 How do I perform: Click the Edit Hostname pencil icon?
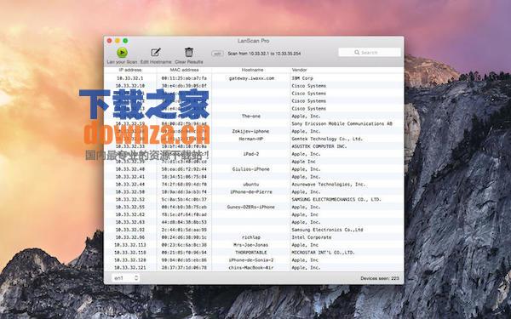(156, 53)
